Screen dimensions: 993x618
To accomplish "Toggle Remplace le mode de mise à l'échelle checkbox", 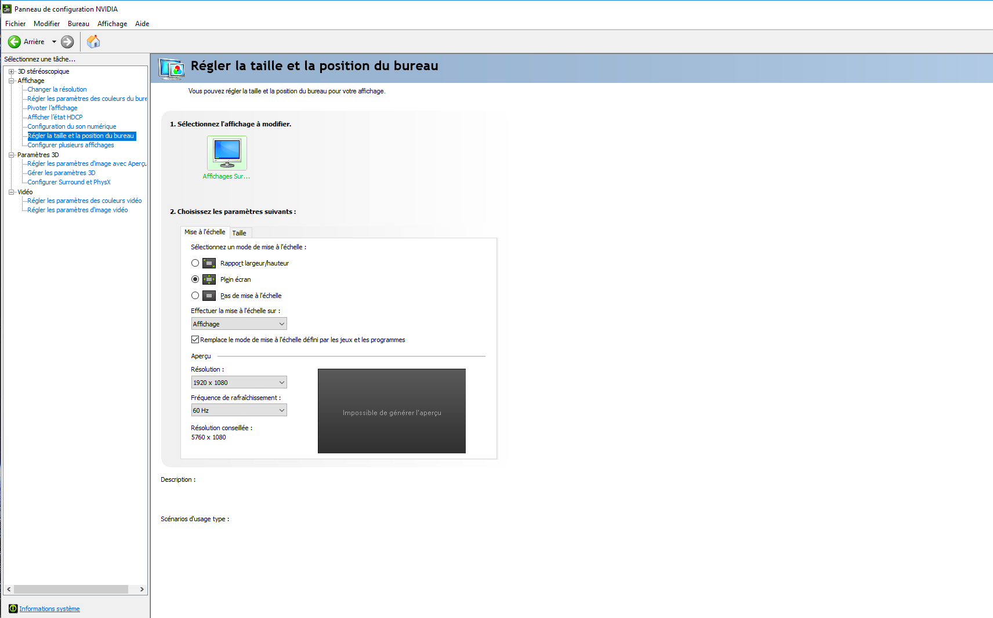I will tap(195, 340).
